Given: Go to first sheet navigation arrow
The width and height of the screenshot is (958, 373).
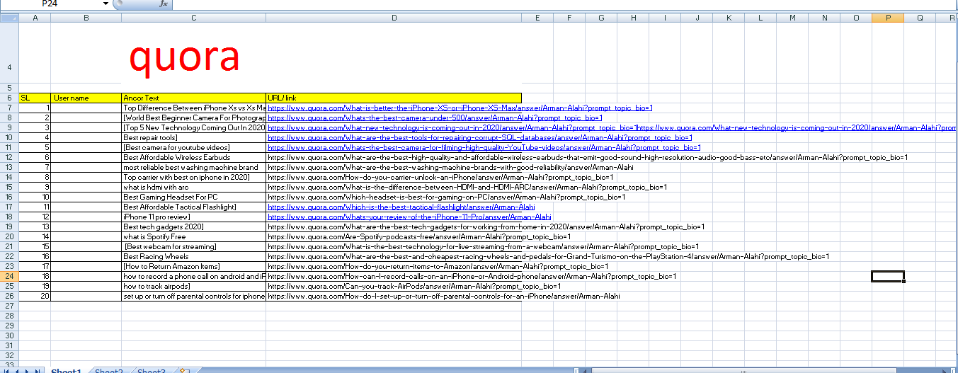Looking at the screenshot, I should click(x=6, y=370).
